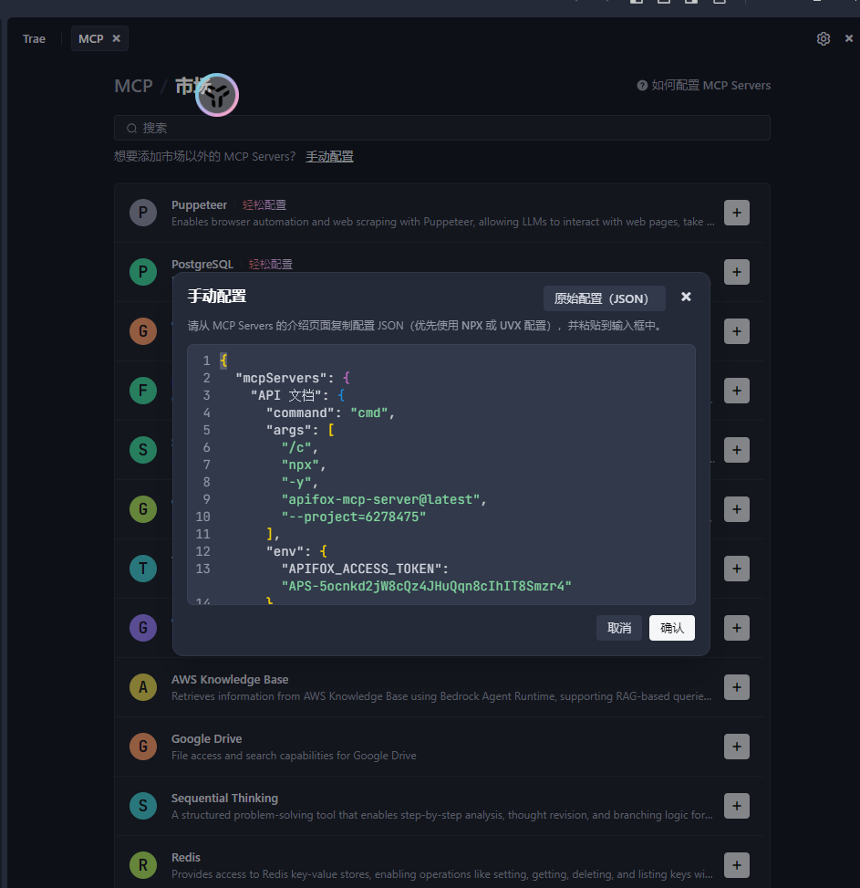
Task: Click the Sequential Thinking avatar icon
Action: click(x=143, y=805)
